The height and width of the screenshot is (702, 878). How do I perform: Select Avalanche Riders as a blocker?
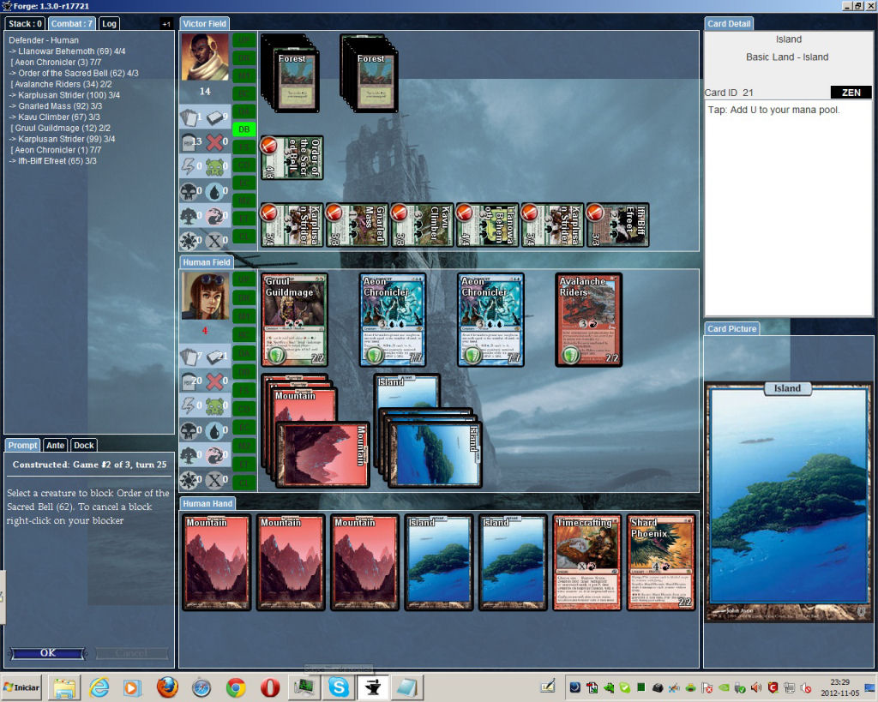point(588,320)
